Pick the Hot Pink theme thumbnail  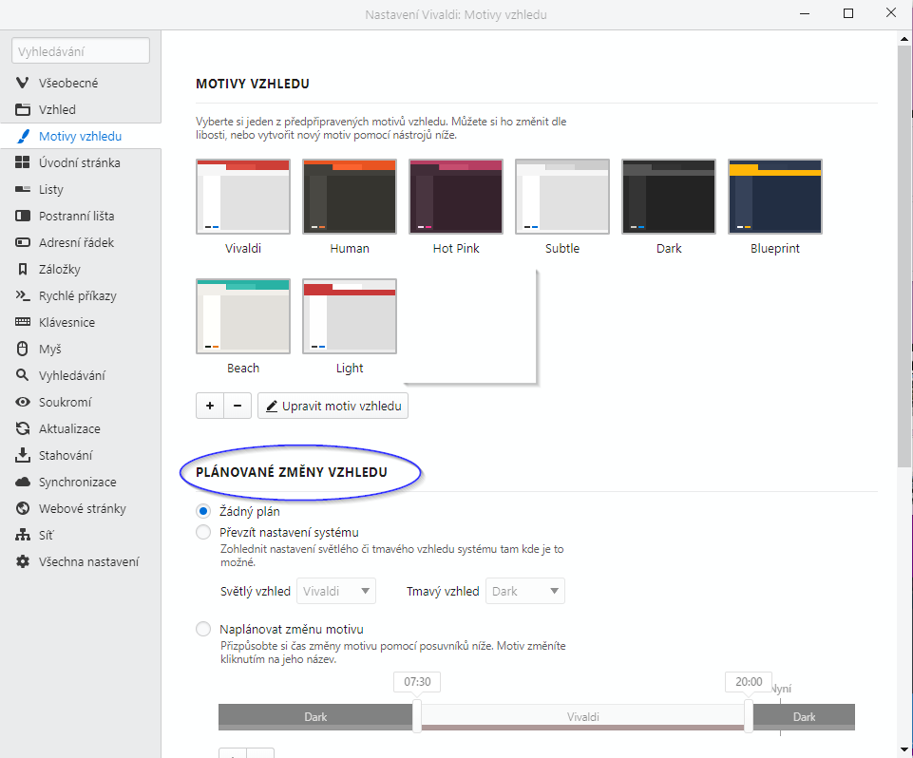tap(456, 197)
